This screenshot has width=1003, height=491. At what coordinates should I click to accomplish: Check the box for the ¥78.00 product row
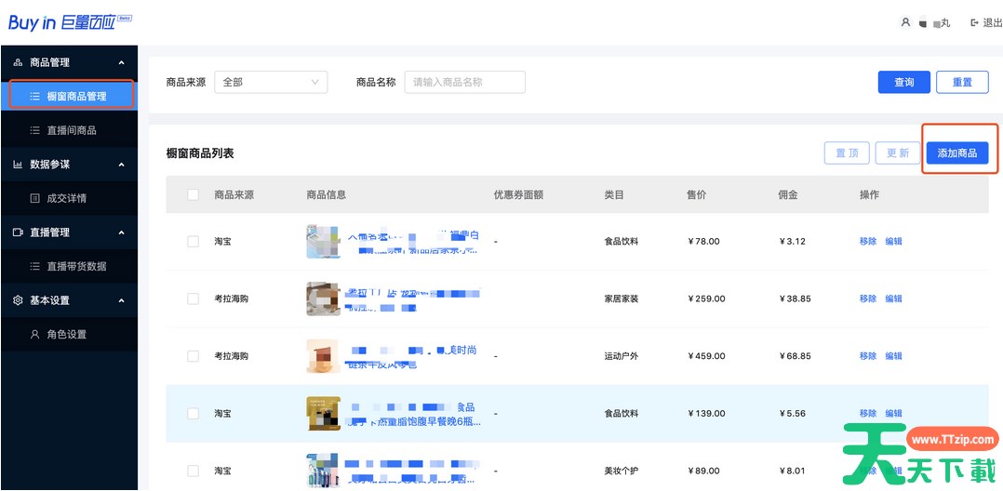point(193,241)
